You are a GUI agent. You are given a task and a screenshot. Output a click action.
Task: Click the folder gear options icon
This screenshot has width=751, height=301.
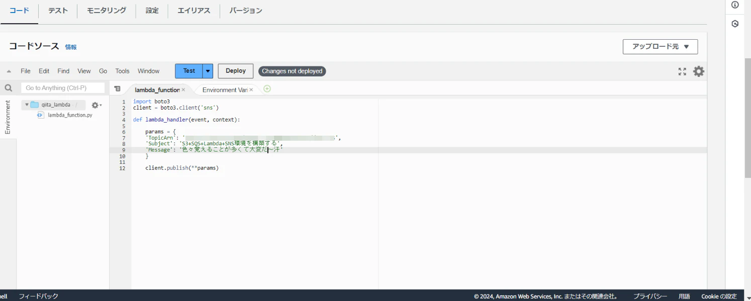click(x=97, y=105)
